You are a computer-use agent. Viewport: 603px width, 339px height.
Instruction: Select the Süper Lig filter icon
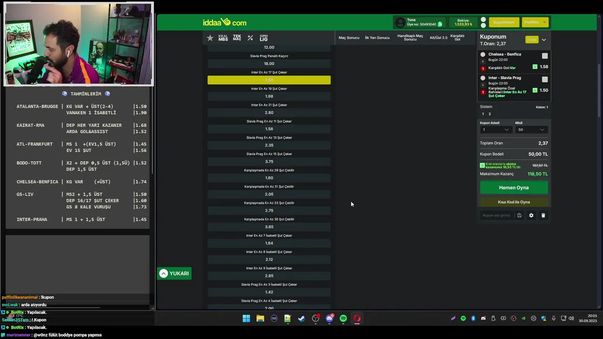point(264,38)
